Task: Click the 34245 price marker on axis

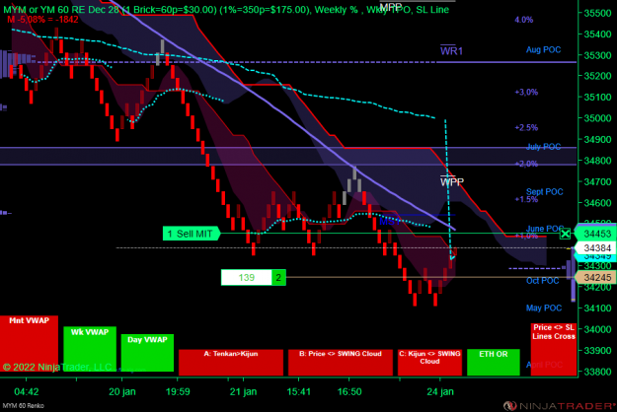Action: [596, 278]
